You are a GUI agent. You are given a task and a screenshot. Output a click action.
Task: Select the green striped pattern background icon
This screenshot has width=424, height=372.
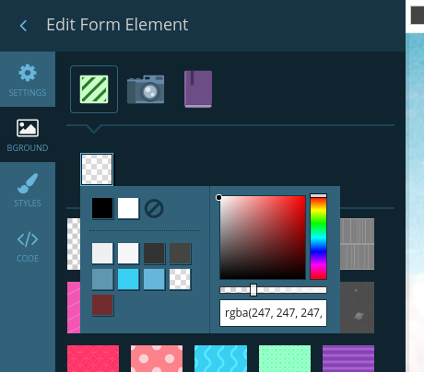click(x=94, y=89)
